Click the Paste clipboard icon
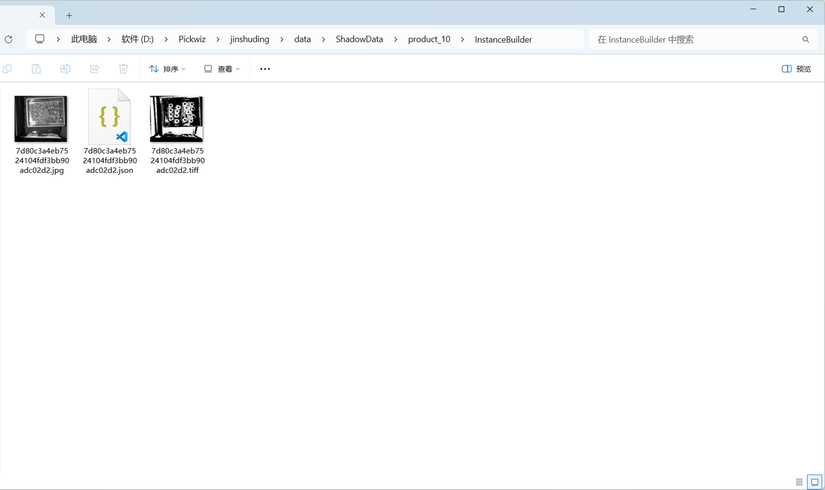The width and height of the screenshot is (825, 490). (36, 69)
